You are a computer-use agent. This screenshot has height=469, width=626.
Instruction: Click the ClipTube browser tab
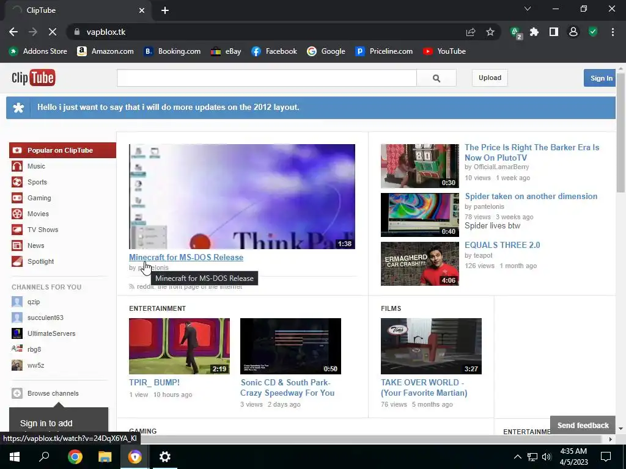tap(78, 10)
